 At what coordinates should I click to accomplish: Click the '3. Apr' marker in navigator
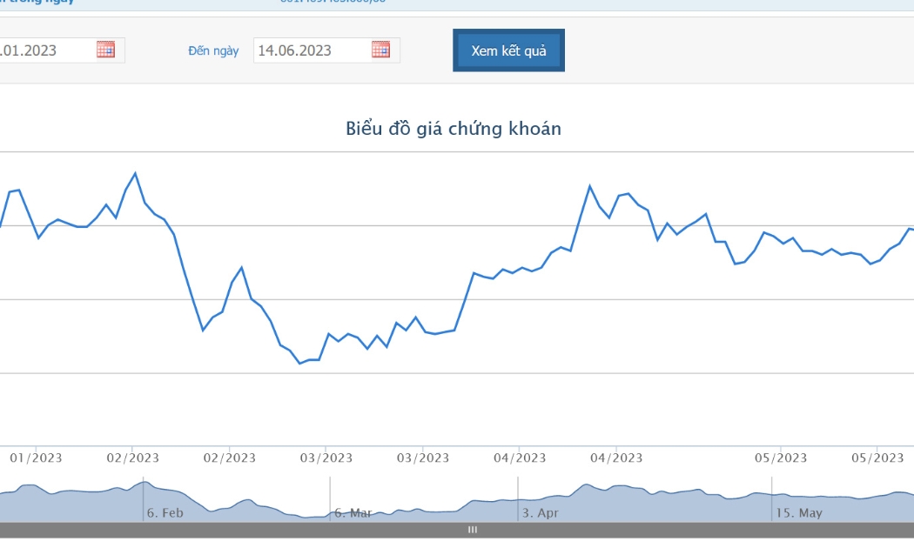coord(541,513)
